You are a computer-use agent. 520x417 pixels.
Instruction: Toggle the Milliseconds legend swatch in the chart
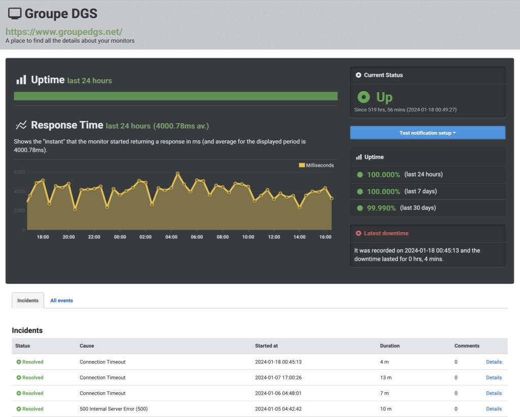(x=302, y=165)
